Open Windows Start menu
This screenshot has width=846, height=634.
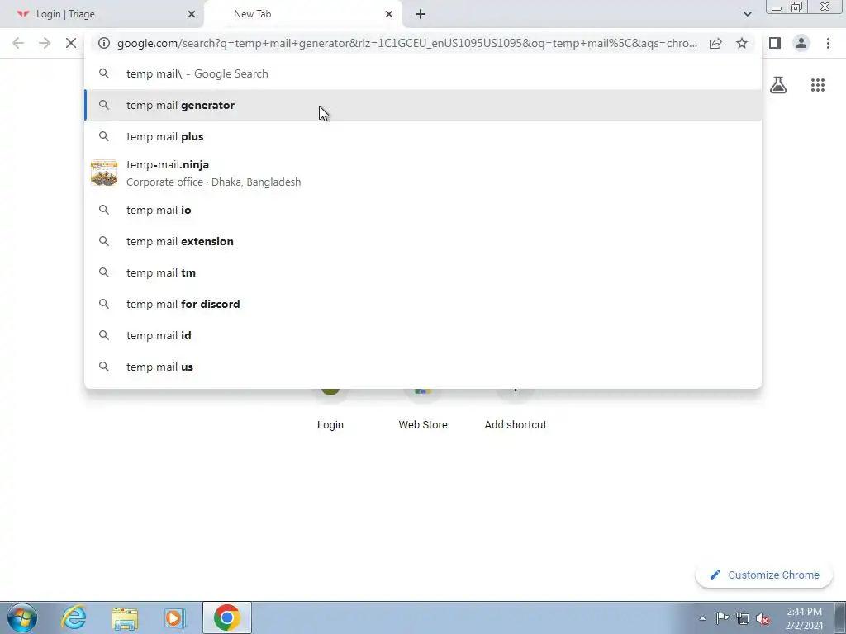22,617
